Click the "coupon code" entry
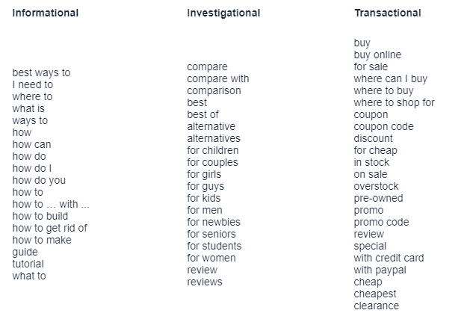The width and height of the screenshot is (470, 319). 383,126
